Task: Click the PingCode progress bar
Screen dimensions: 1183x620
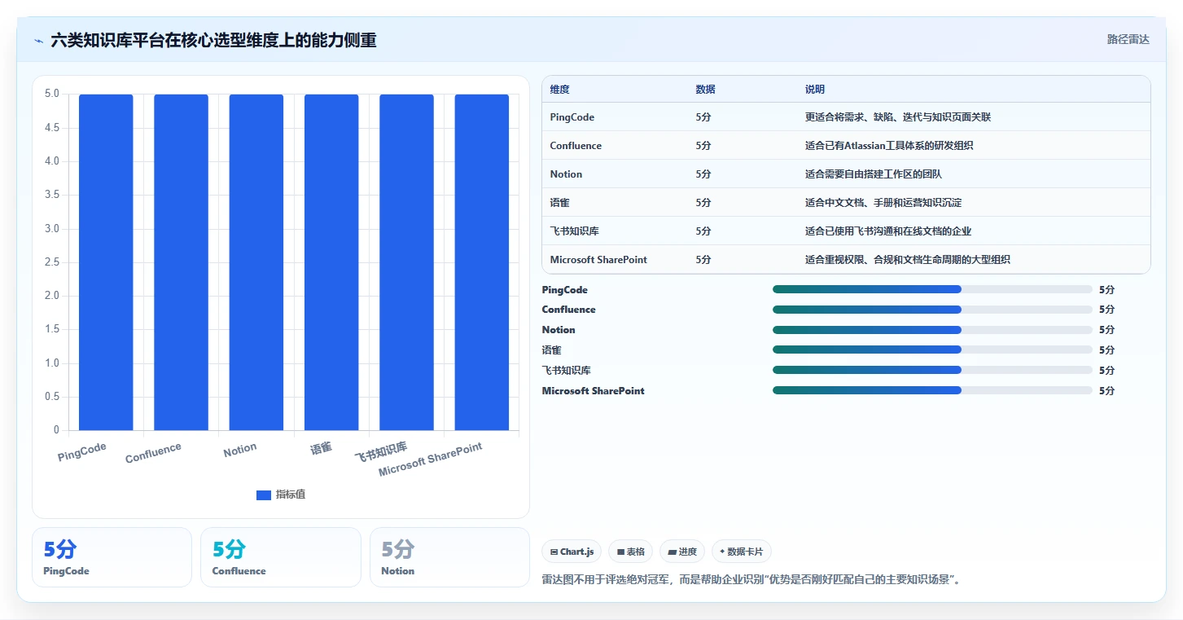Action: (x=932, y=289)
